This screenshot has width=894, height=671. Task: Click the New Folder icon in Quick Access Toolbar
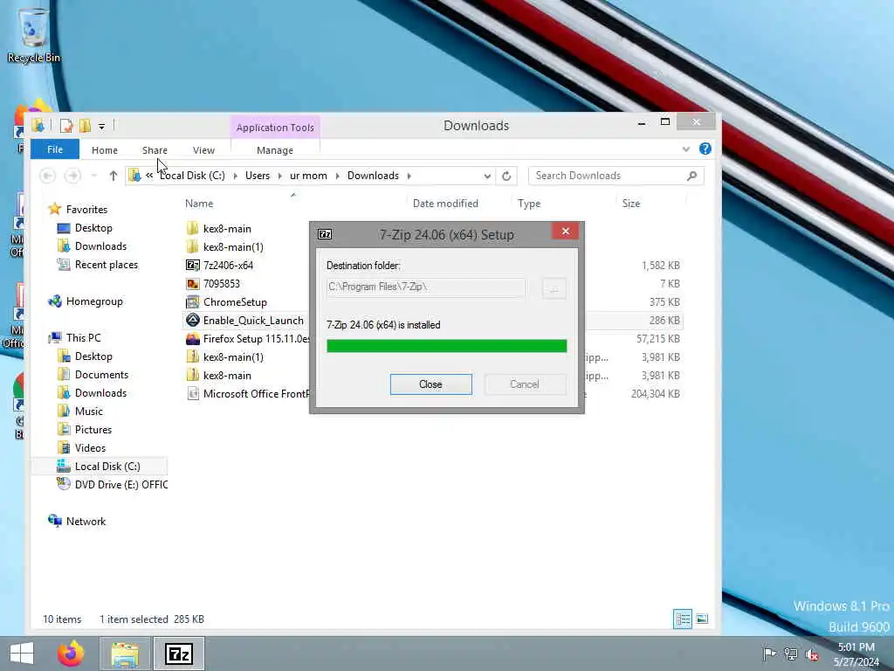tap(85, 126)
